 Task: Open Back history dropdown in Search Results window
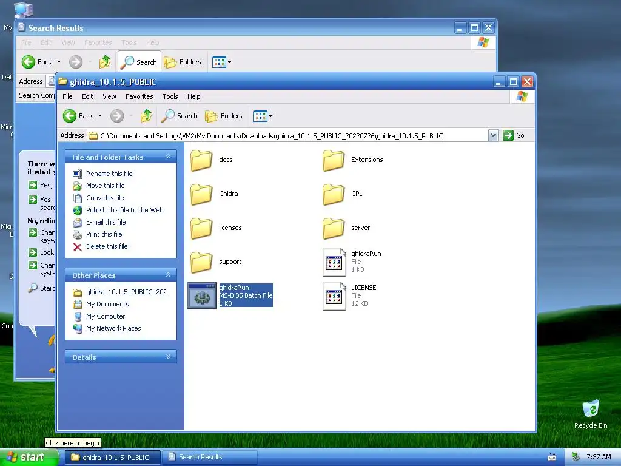(x=59, y=62)
